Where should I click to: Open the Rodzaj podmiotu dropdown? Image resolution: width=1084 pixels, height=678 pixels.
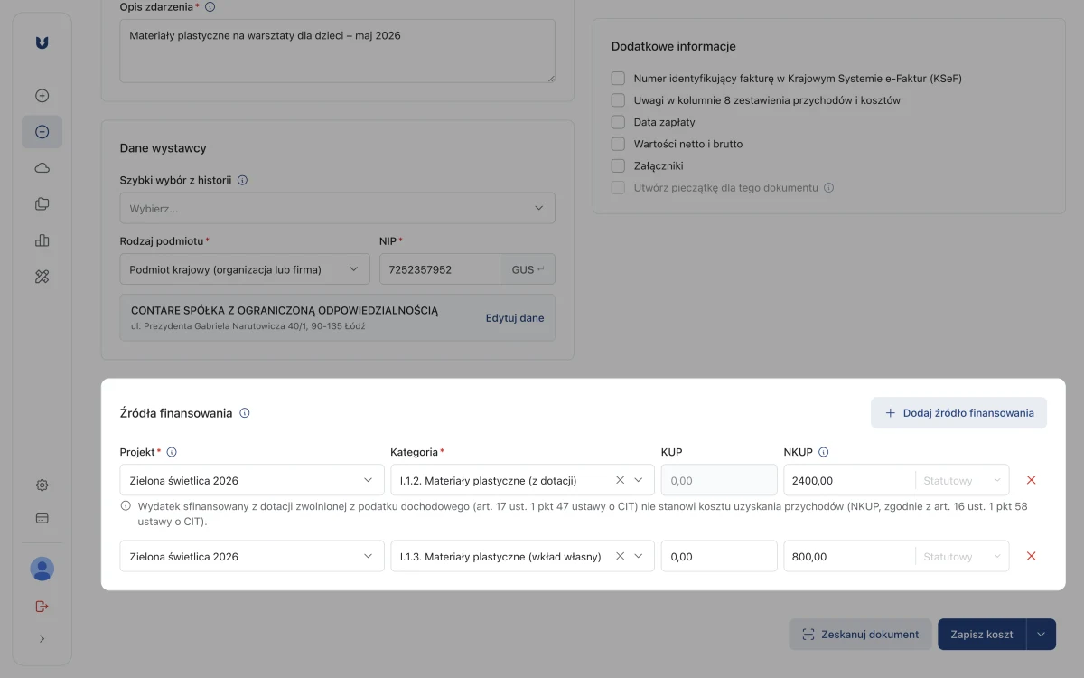[x=245, y=269]
